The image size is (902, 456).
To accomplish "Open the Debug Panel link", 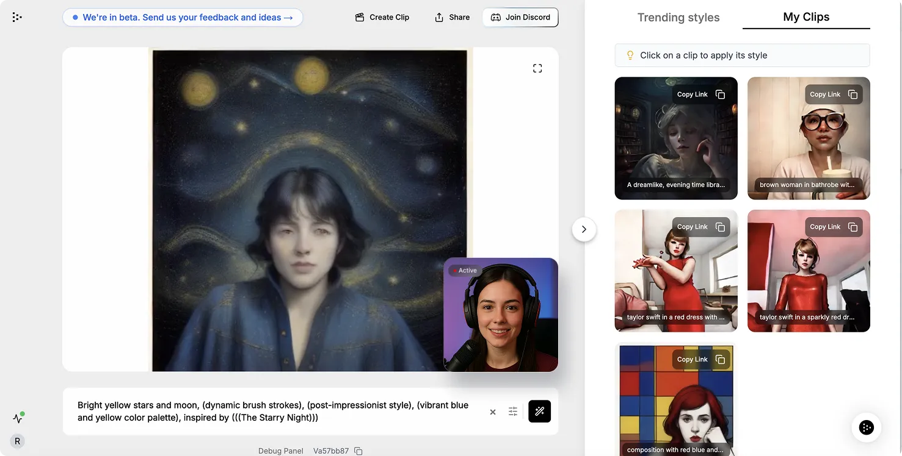I will coord(281,451).
